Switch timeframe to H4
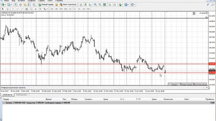 coord(75,9)
